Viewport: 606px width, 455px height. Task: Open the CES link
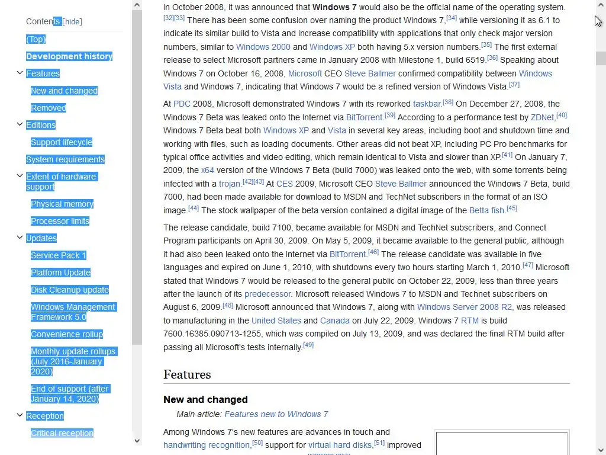point(285,184)
